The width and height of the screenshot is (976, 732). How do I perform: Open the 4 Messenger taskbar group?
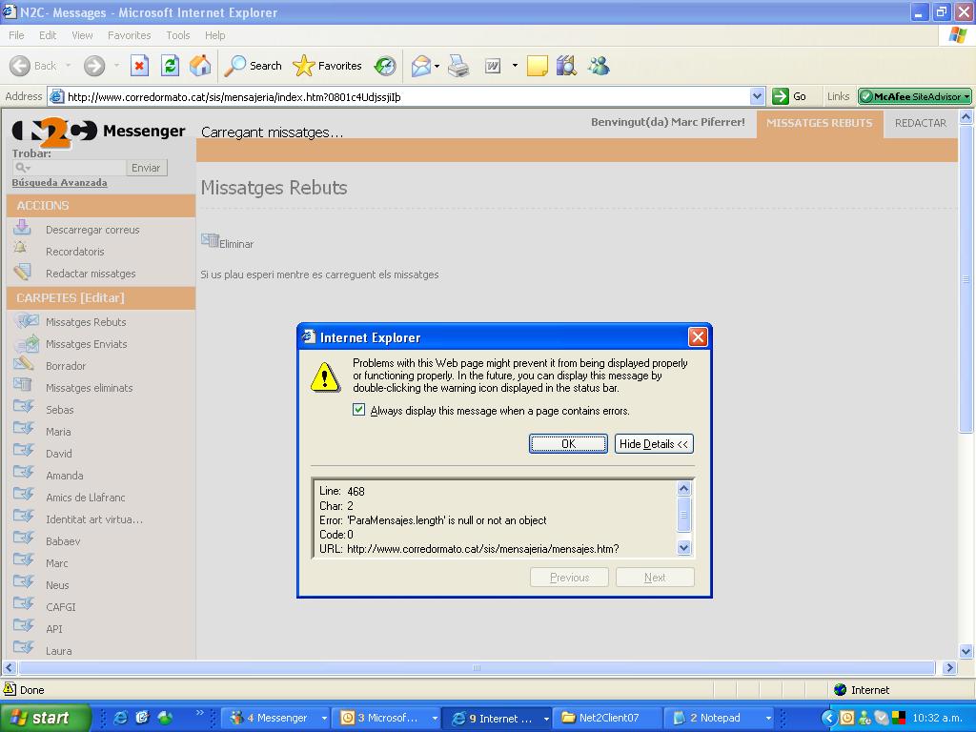pos(275,718)
